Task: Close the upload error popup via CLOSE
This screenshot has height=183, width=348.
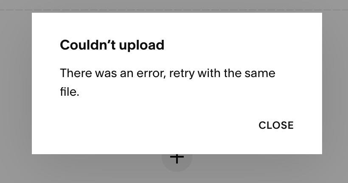Action: pyautogui.click(x=276, y=125)
